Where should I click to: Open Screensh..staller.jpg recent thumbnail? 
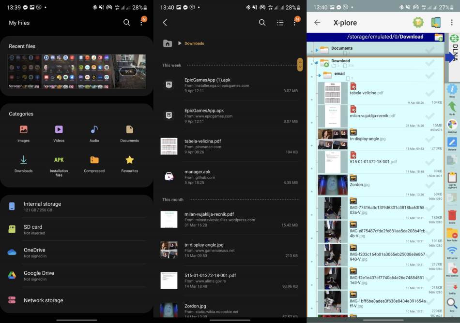coord(24,71)
